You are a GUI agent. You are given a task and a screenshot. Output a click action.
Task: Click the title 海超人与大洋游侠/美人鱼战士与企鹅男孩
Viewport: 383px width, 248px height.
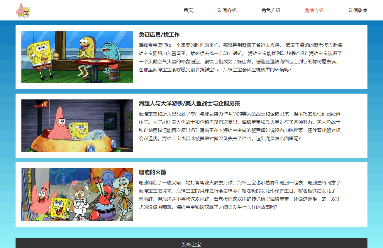point(189,104)
